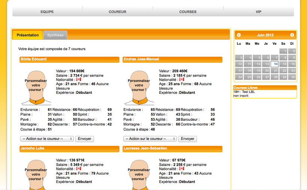The width and height of the screenshot is (307, 190).
Task: Click Jarocho Luke's value 136 971€
Action: [x=77, y=160]
